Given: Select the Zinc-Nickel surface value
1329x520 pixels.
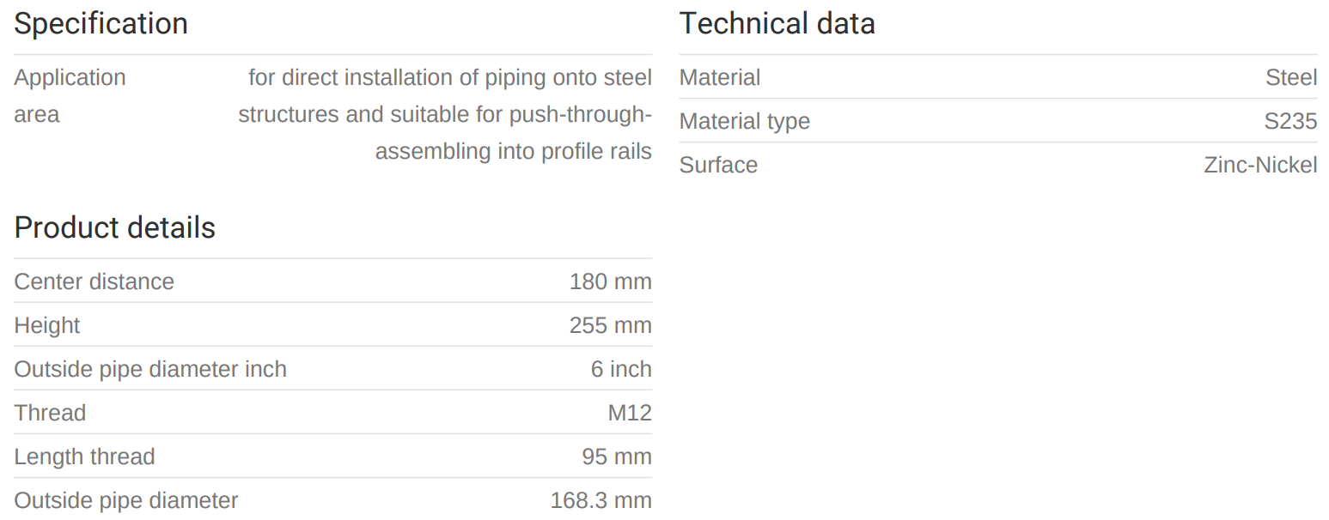Looking at the screenshot, I should 1259,166.
